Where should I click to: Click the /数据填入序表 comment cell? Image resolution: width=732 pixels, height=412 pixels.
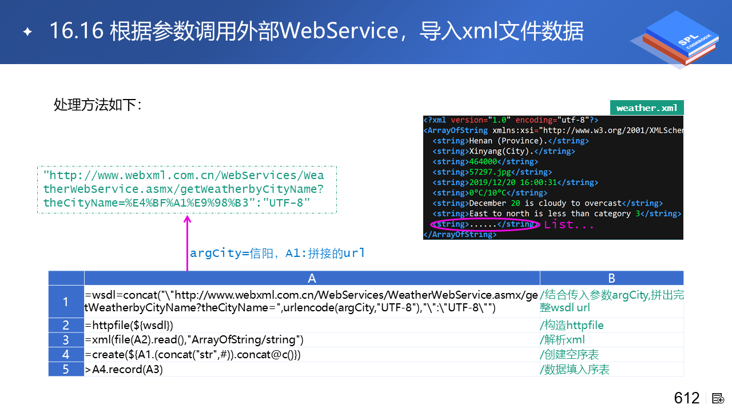611,369
